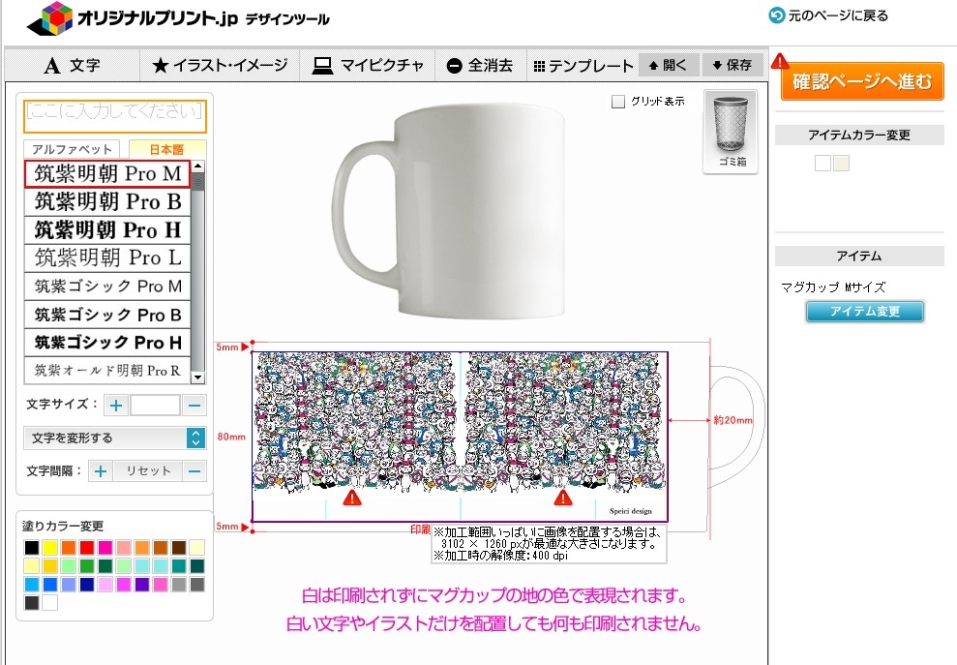Image resolution: width=957 pixels, height=665 pixels.
Task: Click the リセット button for letter spacing
Action: click(148, 470)
